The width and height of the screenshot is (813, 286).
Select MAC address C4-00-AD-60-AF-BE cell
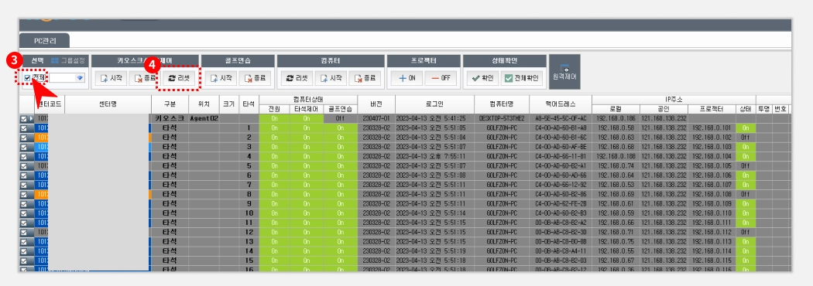coord(561,147)
